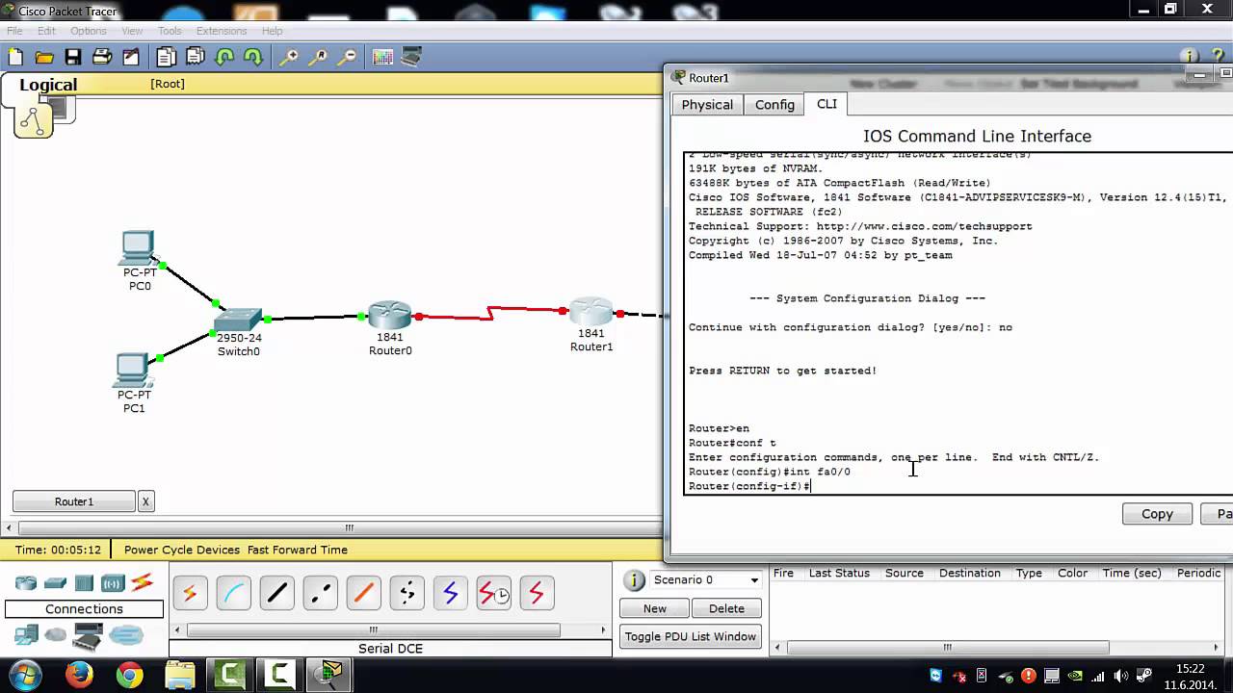Click Fast Forward Time
Viewport: 1233px width, 693px height.
[298, 550]
